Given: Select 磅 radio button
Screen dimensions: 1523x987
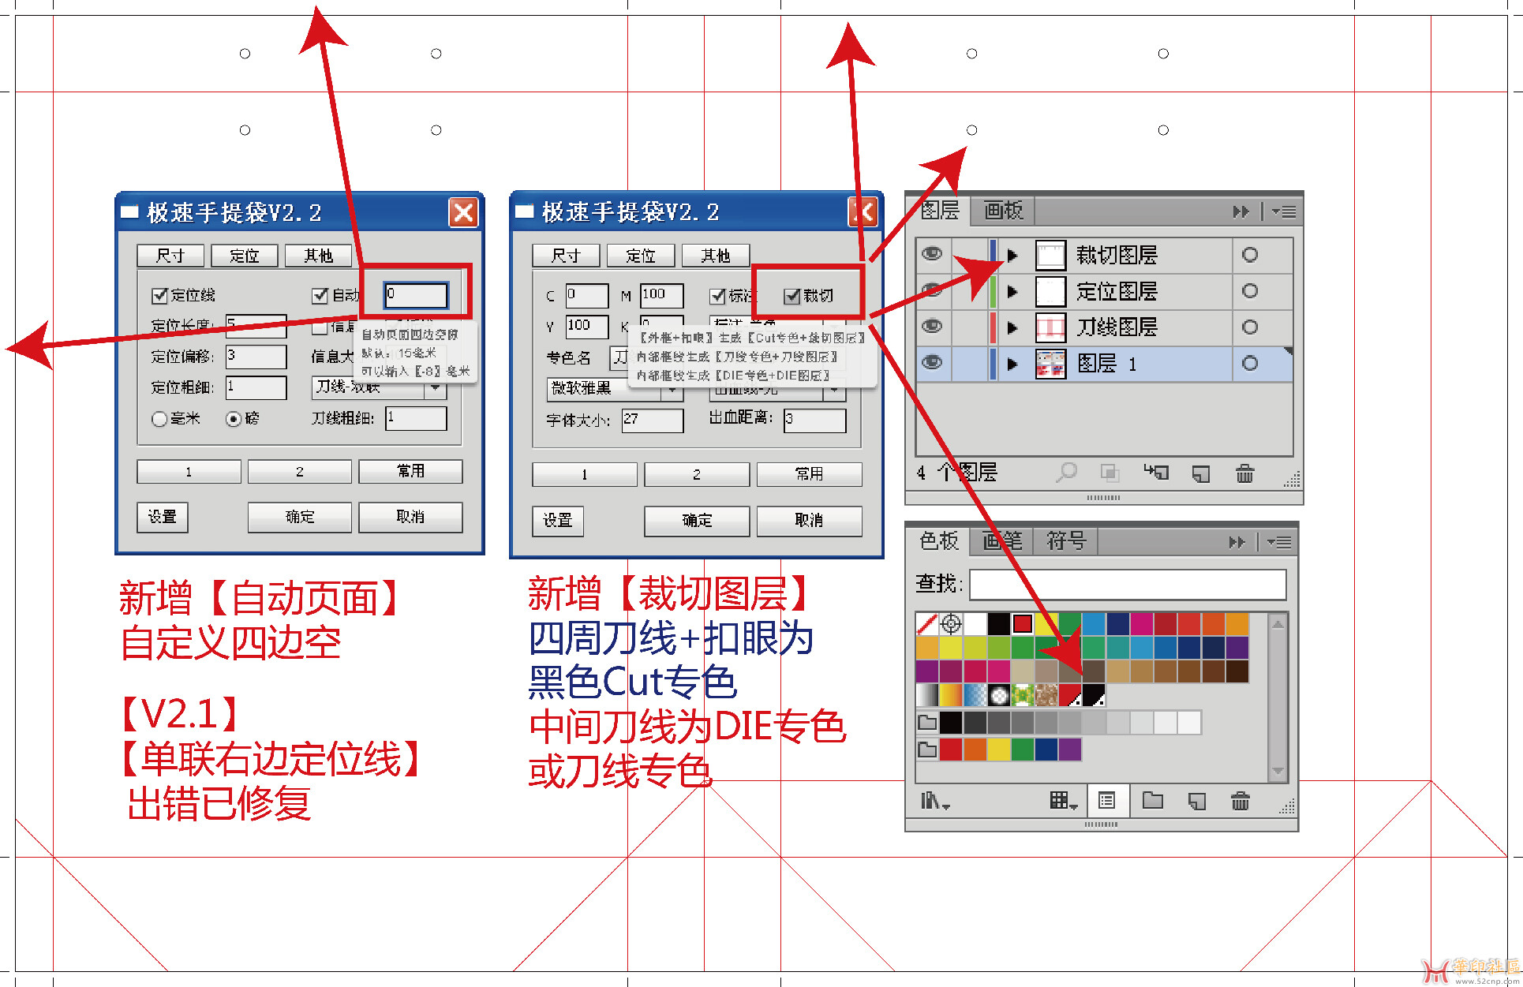Looking at the screenshot, I should pyautogui.click(x=234, y=419).
